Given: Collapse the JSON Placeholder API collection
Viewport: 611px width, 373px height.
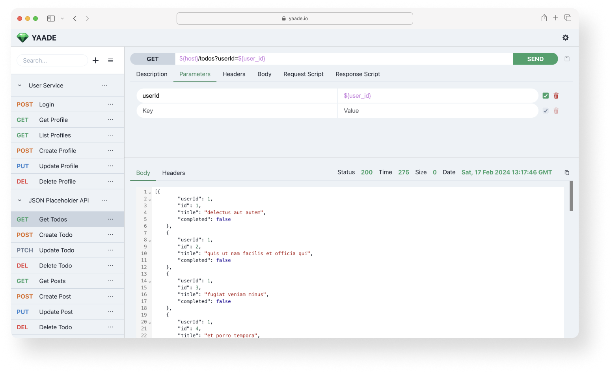Looking at the screenshot, I should (20, 200).
